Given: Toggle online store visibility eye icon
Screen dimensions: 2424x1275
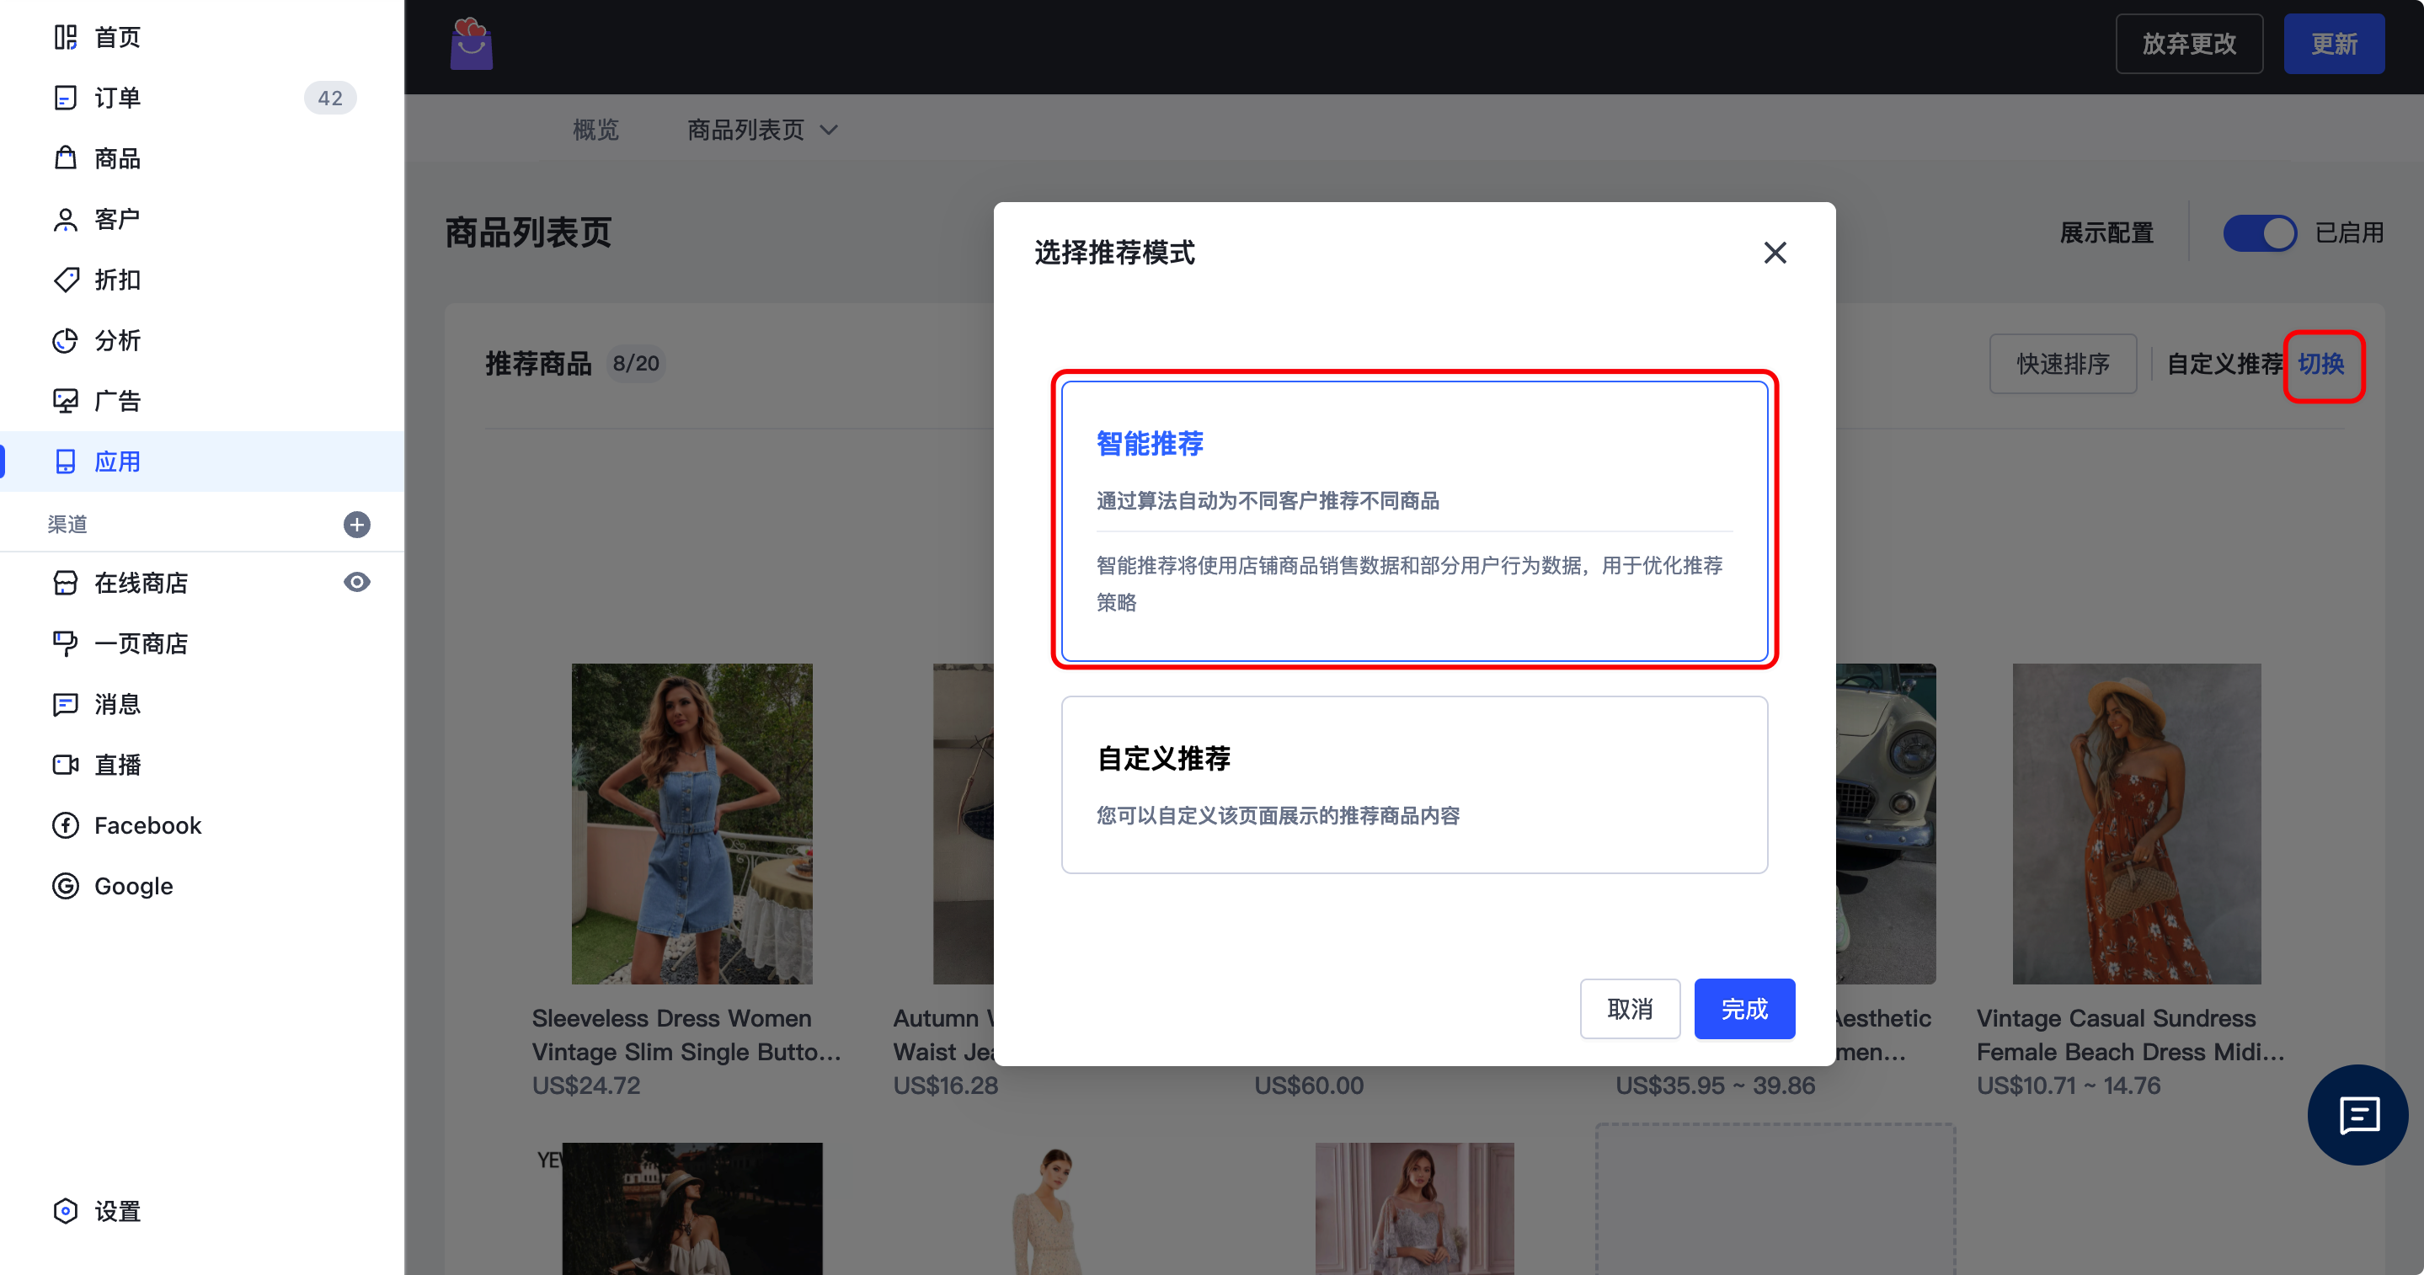Looking at the screenshot, I should click(x=356, y=583).
